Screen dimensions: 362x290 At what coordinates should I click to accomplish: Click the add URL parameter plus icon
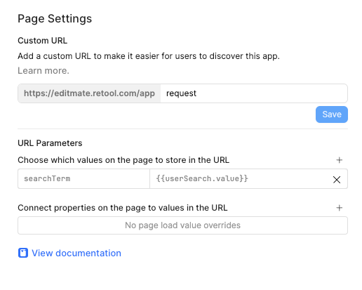[339, 160]
